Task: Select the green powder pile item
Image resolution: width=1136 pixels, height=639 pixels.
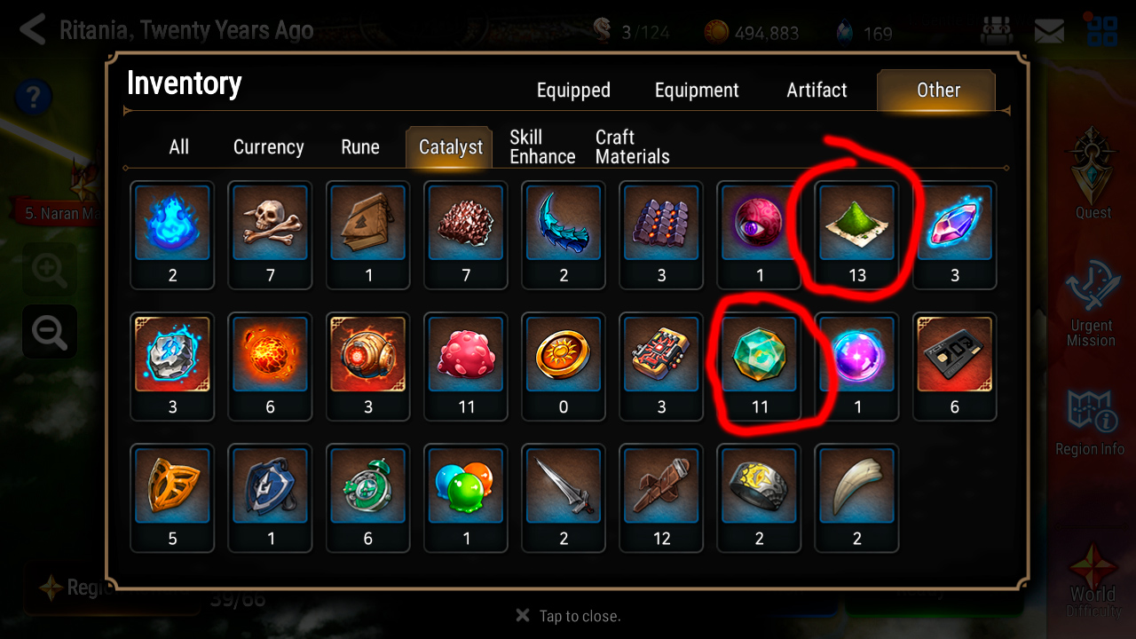Action: [856, 235]
